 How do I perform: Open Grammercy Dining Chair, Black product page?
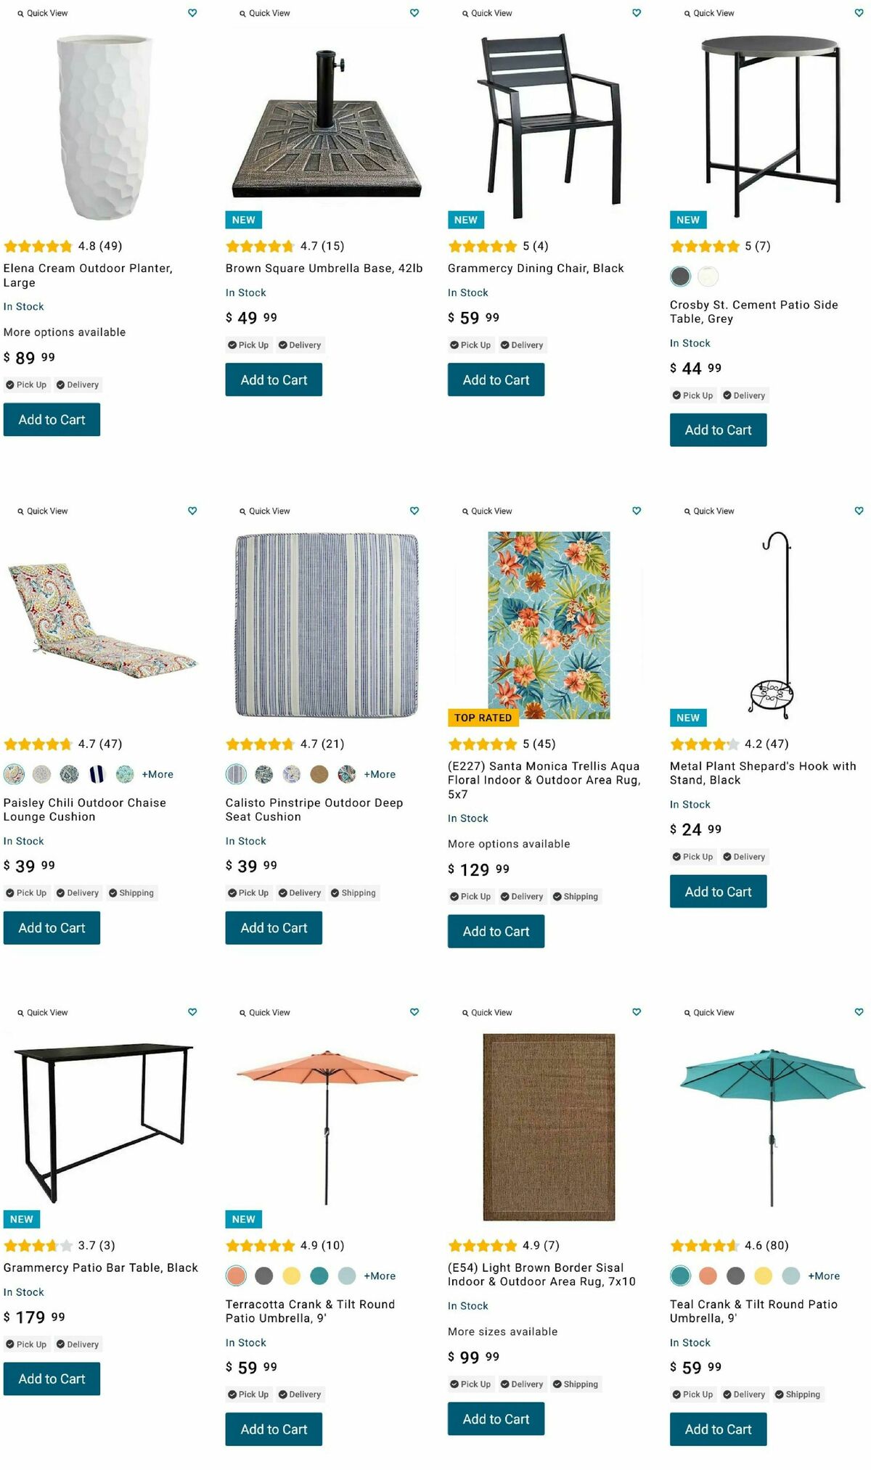[x=535, y=268]
